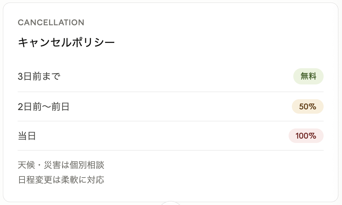Click divider line below 3日前まで row

(171, 92)
